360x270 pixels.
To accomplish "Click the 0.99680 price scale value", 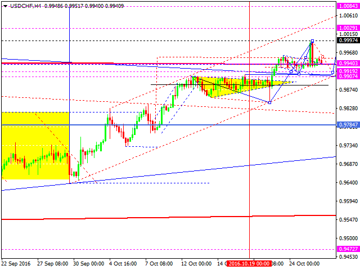I will 349,53.
